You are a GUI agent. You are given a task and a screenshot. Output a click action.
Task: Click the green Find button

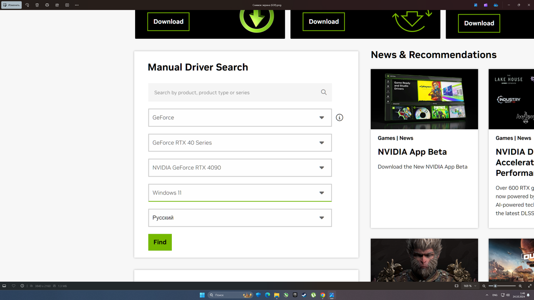point(160,242)
